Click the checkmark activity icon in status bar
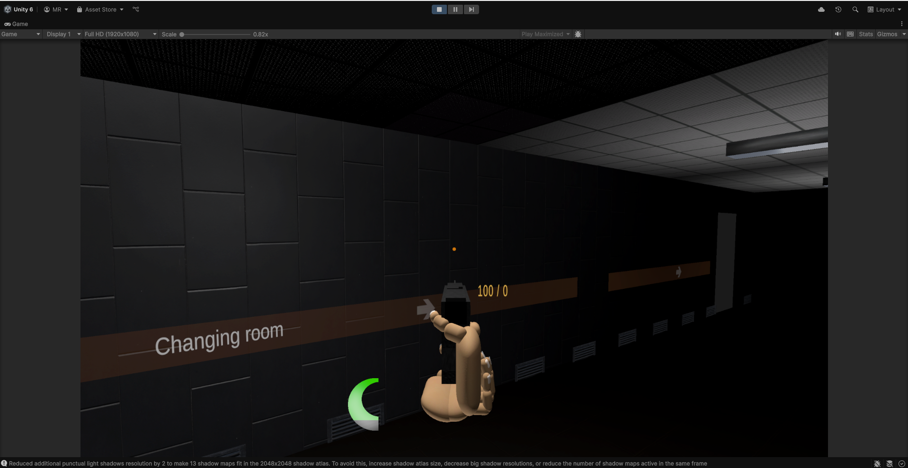 coord(902,464)
